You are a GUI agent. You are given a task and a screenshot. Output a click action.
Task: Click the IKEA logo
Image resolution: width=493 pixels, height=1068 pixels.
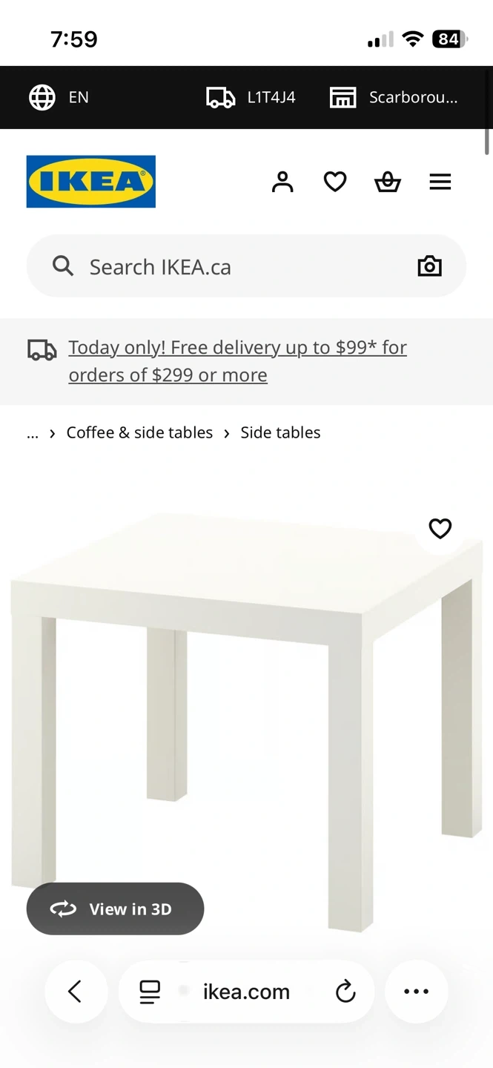pyautogui.click(x=91, y=182)
